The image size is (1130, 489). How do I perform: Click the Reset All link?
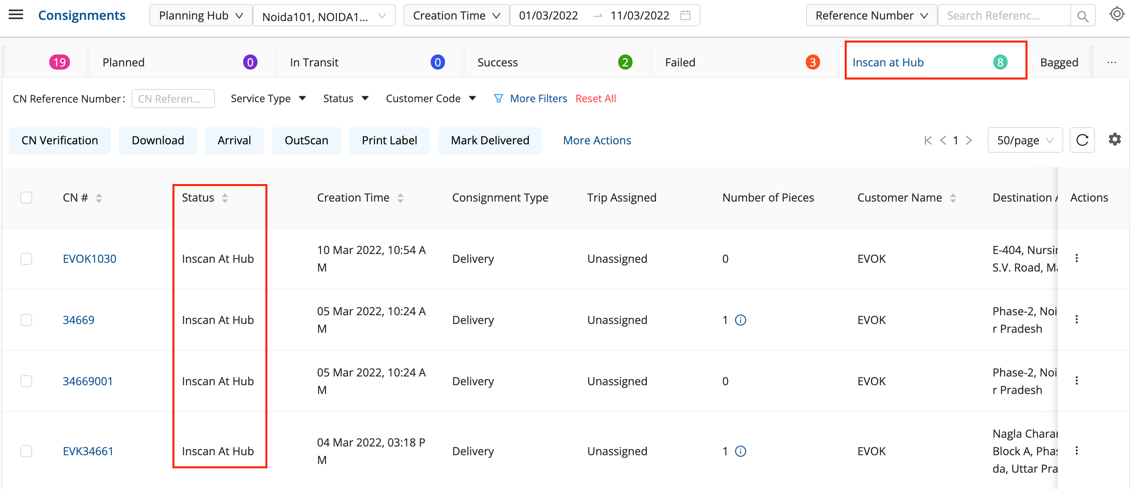(595, 98)
